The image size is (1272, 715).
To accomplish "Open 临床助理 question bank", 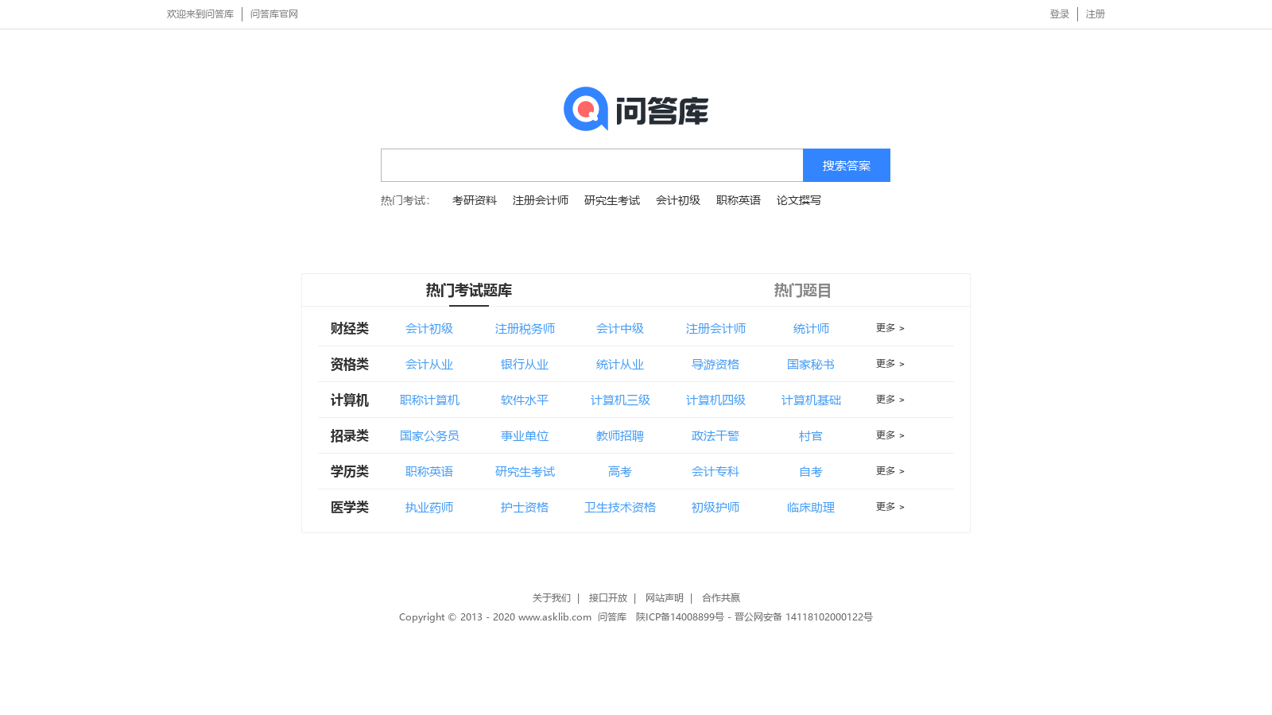I will [x=811, y=508].
